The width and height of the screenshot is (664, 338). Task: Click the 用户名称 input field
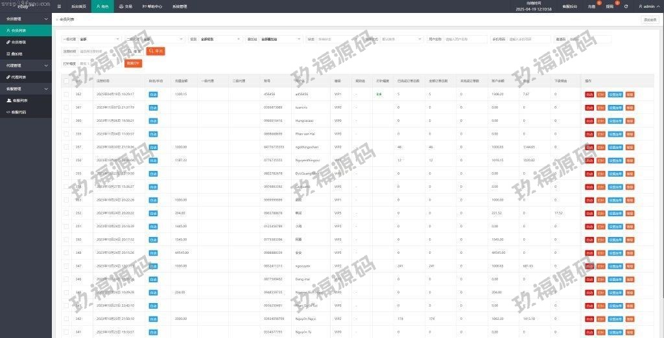coord(465,39)
